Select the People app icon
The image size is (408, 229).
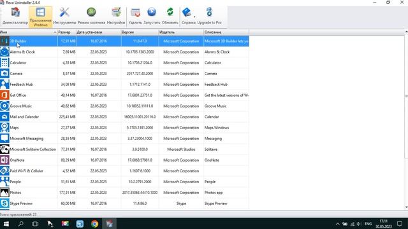tap(4, 182)
